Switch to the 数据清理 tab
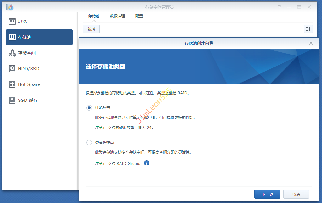This screenshot has height=203, width=322. tap(117, 16)
